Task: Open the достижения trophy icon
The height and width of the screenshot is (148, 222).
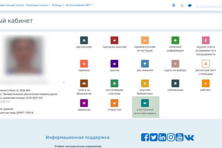Action: [145, 64]
